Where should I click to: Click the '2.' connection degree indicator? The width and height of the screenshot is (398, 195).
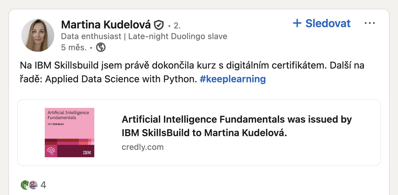(x=177, y=25)
